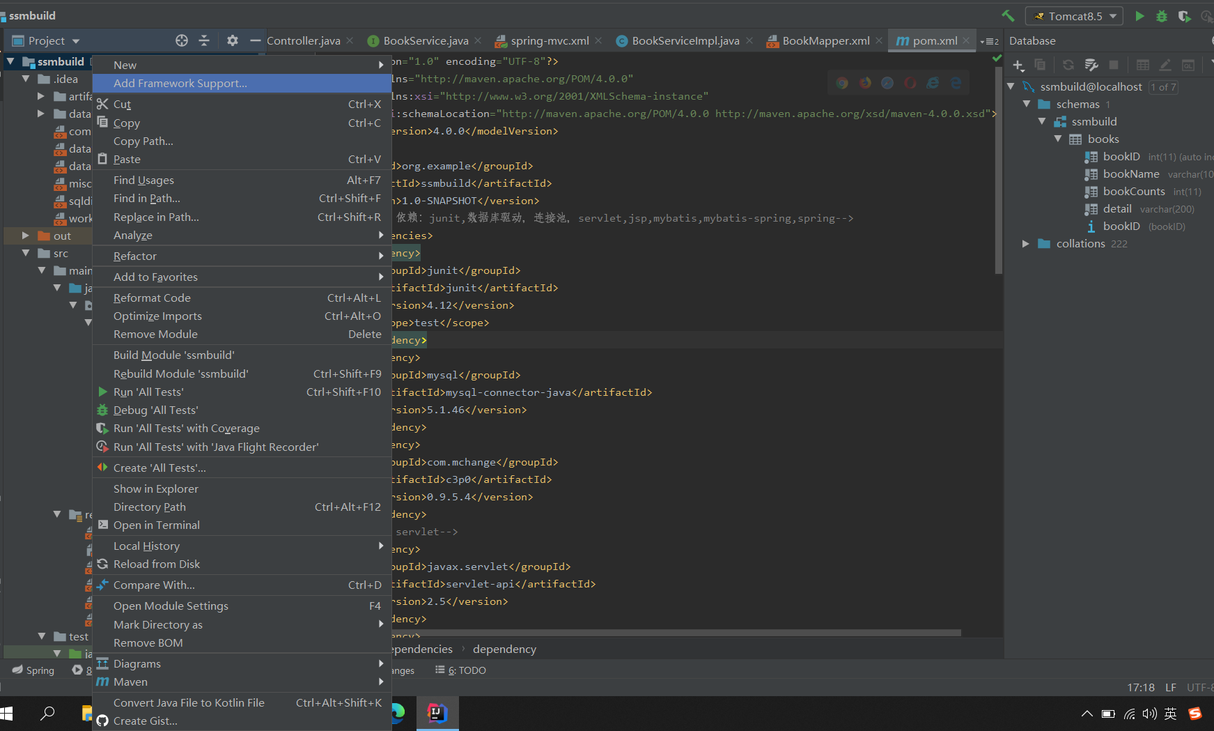Open pom.xml in Chrome browser icon

click(842, 83)
